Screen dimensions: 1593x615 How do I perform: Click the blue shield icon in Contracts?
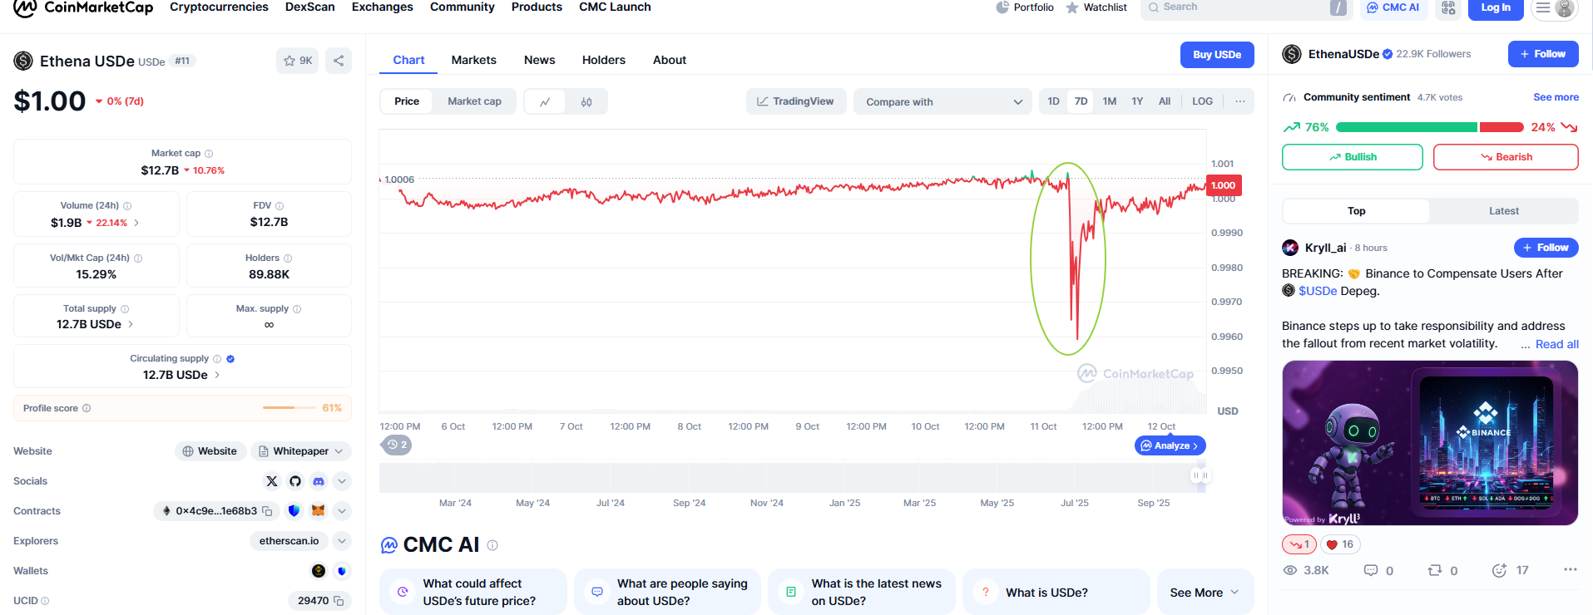[x=294, y=511]
